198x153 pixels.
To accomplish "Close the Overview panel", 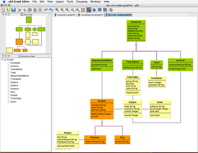I will (49, 15).
